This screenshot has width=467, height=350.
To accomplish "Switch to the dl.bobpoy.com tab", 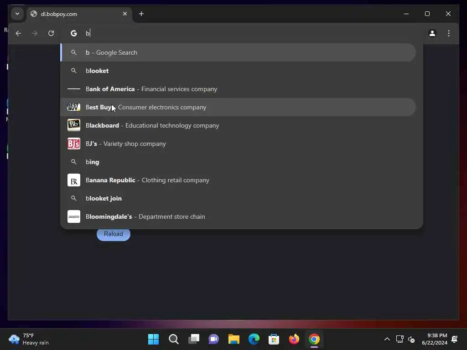I will (79, 14).
